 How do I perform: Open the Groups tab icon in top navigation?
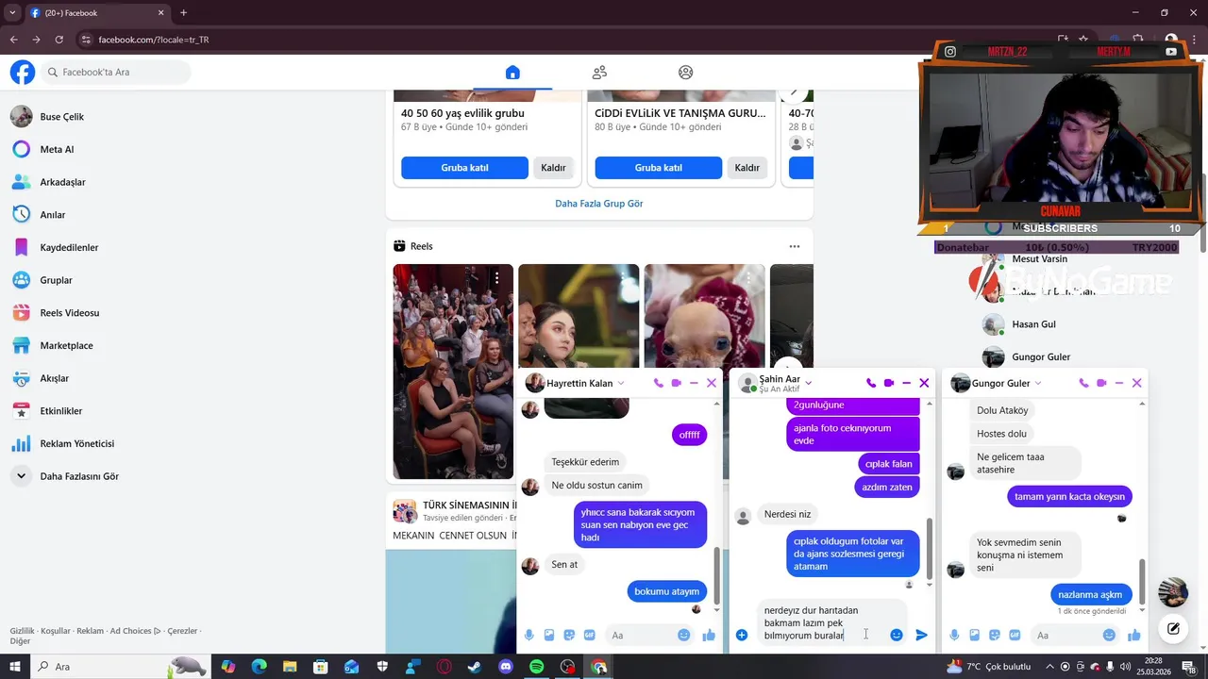pos(686,73)
